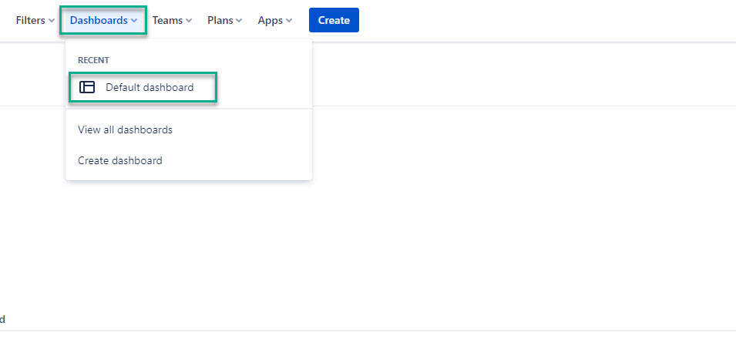Open the Plans navigation menu
The height and width of the screenshot is (363, 736).
(x=223, y=21)
